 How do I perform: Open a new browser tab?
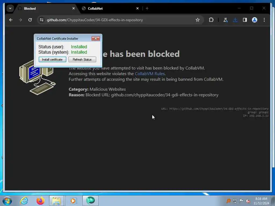click(x=147, y=8)
